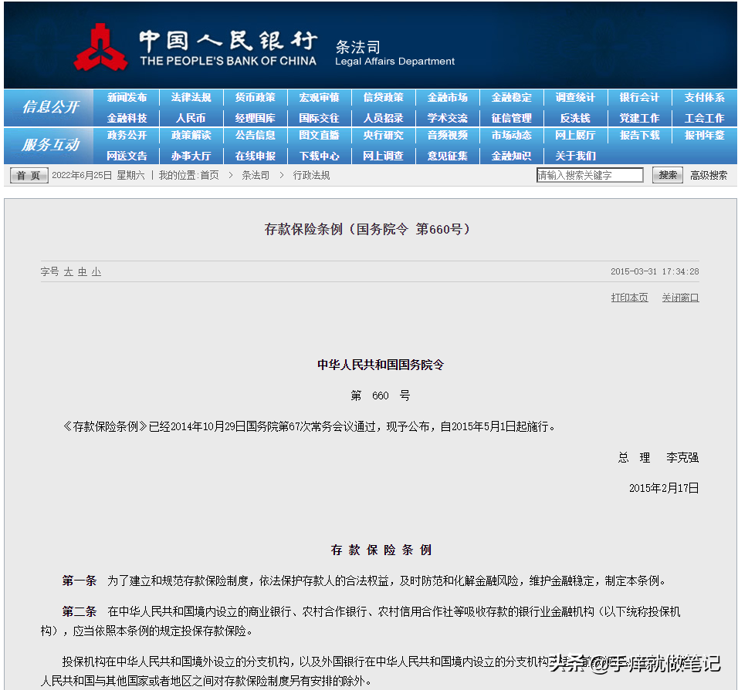Click the 信息公开 category banner
This screenshot has height=690, width=738.
[50, 107]
